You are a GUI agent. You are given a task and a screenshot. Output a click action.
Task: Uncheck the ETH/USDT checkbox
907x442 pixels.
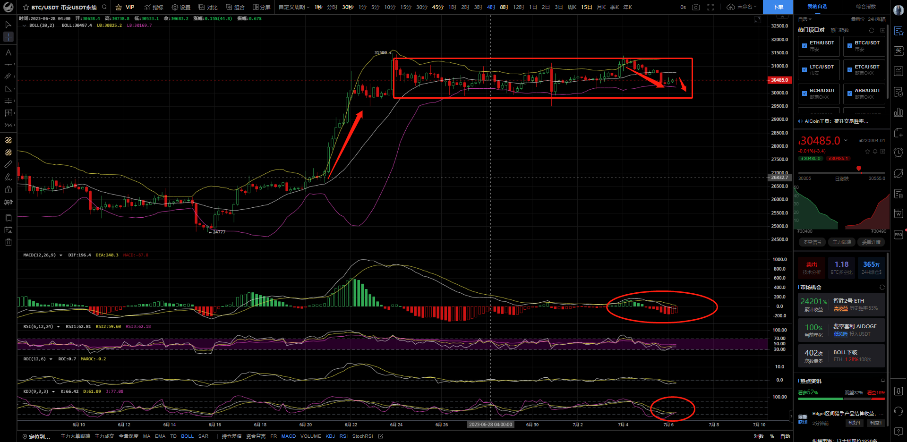coord(804,46)
